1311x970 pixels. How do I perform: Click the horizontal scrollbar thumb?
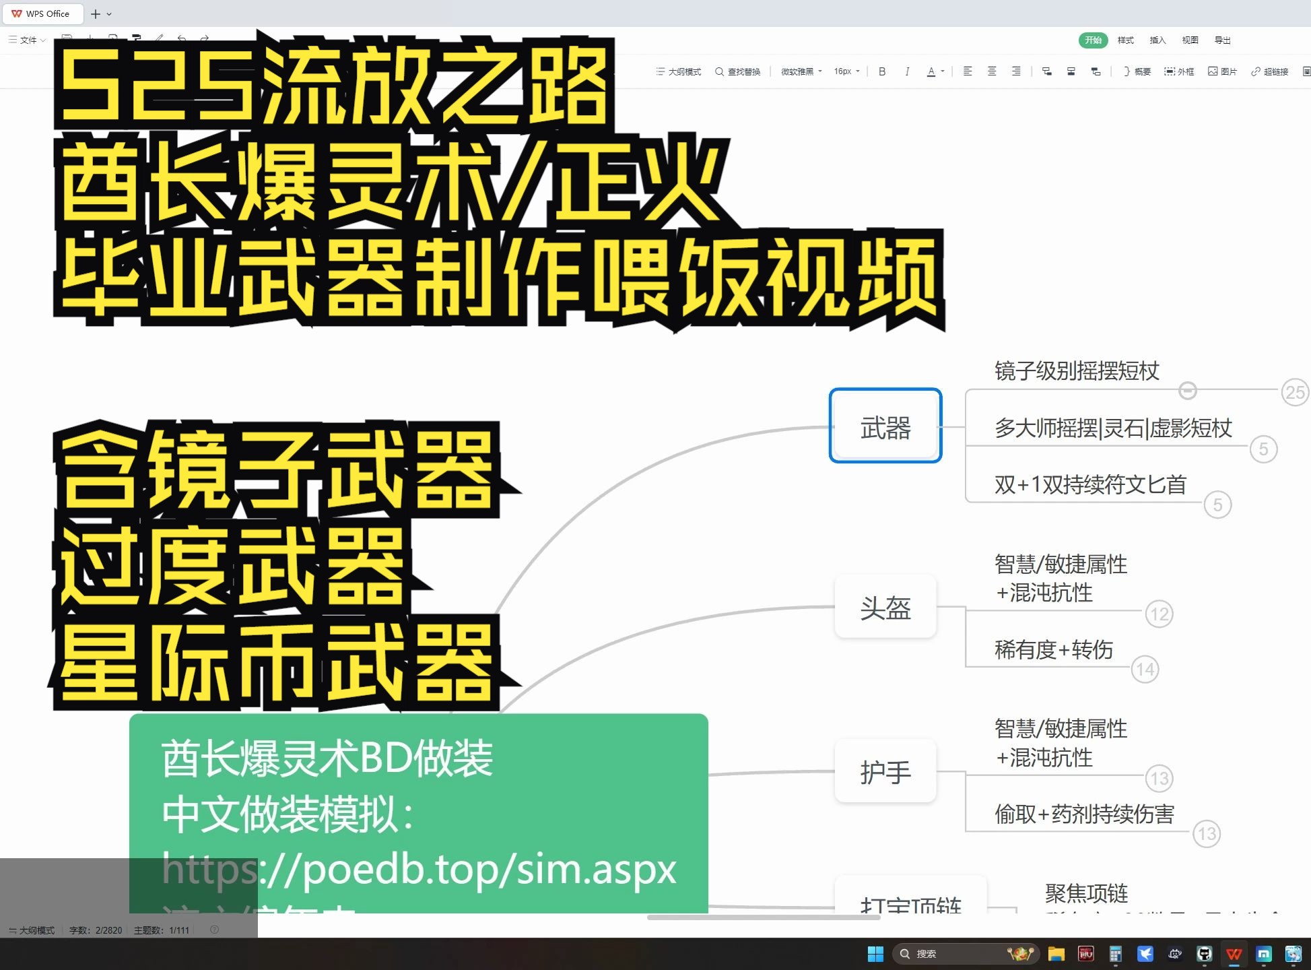[764, 917]
